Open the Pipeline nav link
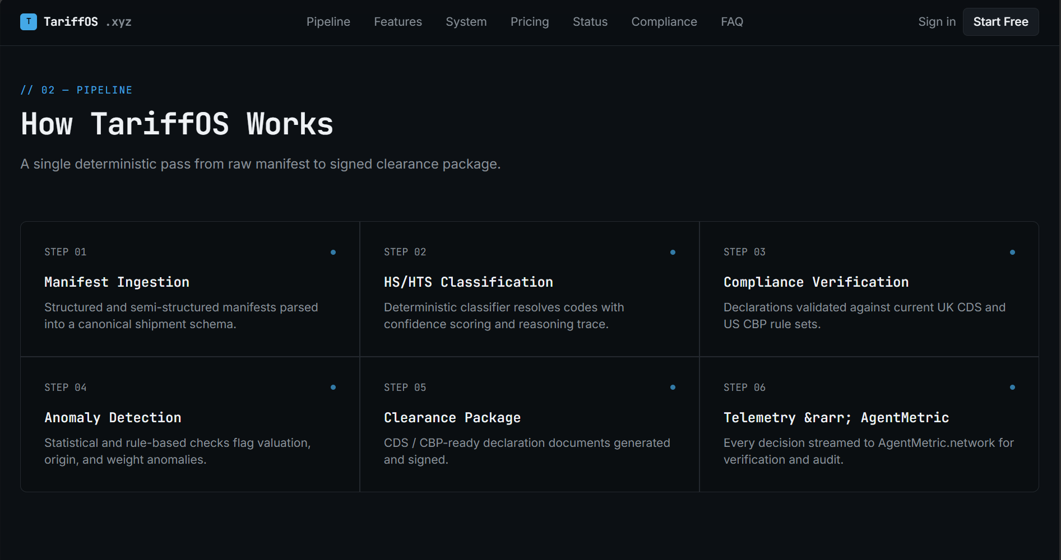The height and width of the screenshot is (560, 1061). point(328,22)
